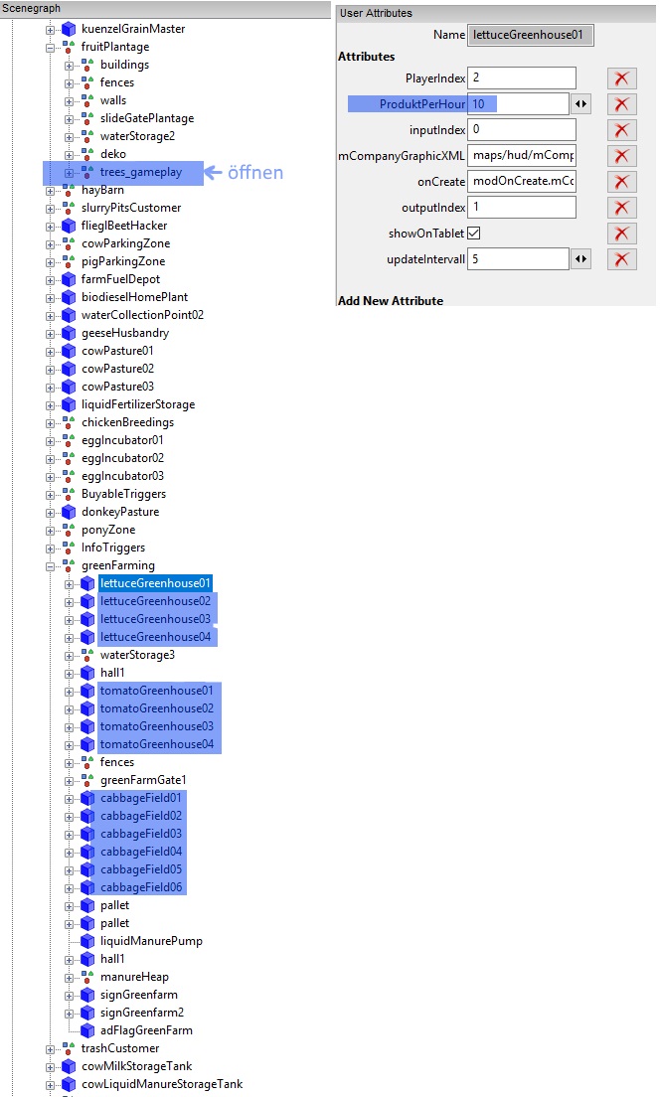This screenshot has width=660, height=1097.
Task: Expand the trees_gameplay node
Action: 70,172
